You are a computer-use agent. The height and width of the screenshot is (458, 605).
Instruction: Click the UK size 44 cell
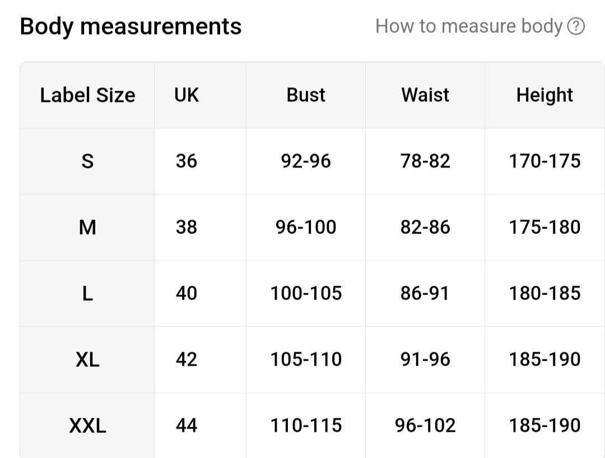point(187,426)
